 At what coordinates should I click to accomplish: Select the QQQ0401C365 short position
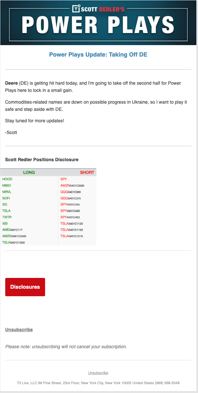[x=71, y=192]
